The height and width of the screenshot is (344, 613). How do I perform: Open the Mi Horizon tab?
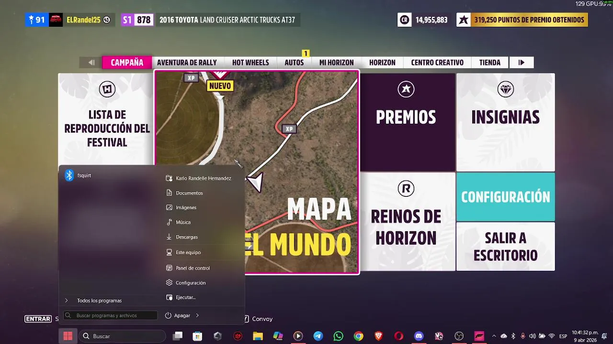click(x=336, y=63)
